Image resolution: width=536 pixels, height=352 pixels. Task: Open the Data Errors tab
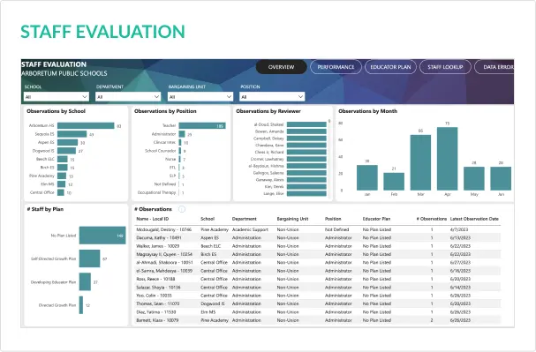click(494, 67)
